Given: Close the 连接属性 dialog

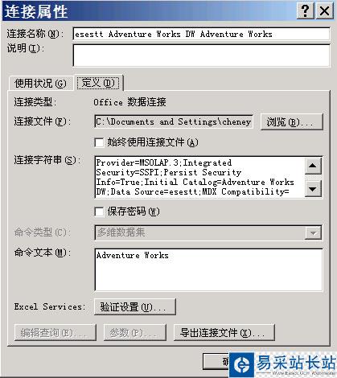Looking at the screenshot, I should point(324,10).
